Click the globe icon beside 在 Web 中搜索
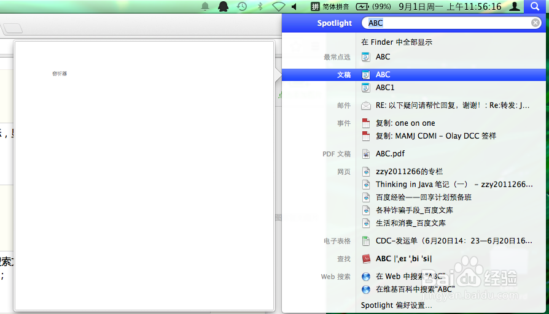Screen dimensions: 549x314 tap(366, 277)
